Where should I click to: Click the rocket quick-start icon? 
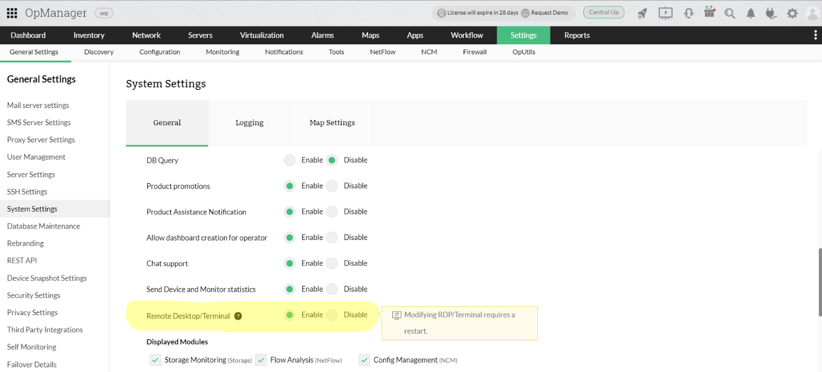(x=642, y=14)
